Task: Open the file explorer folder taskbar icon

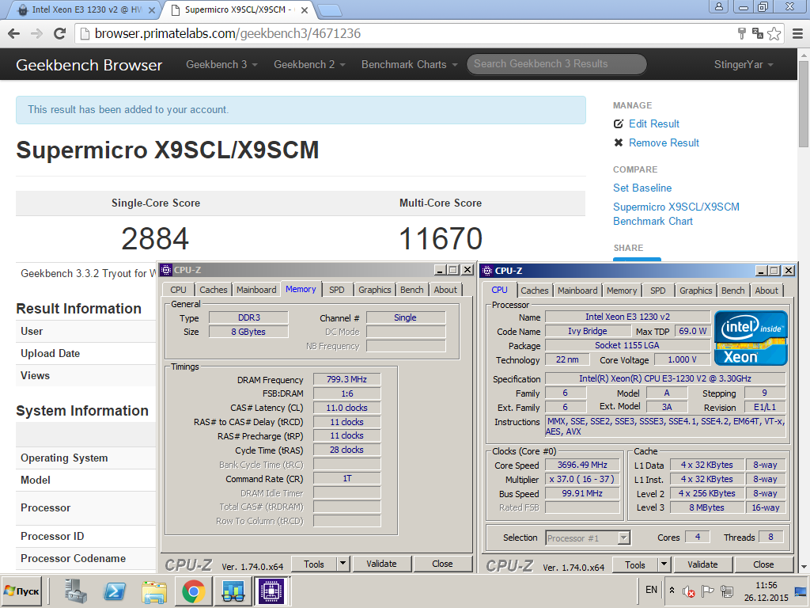Action: coord(154,591)
